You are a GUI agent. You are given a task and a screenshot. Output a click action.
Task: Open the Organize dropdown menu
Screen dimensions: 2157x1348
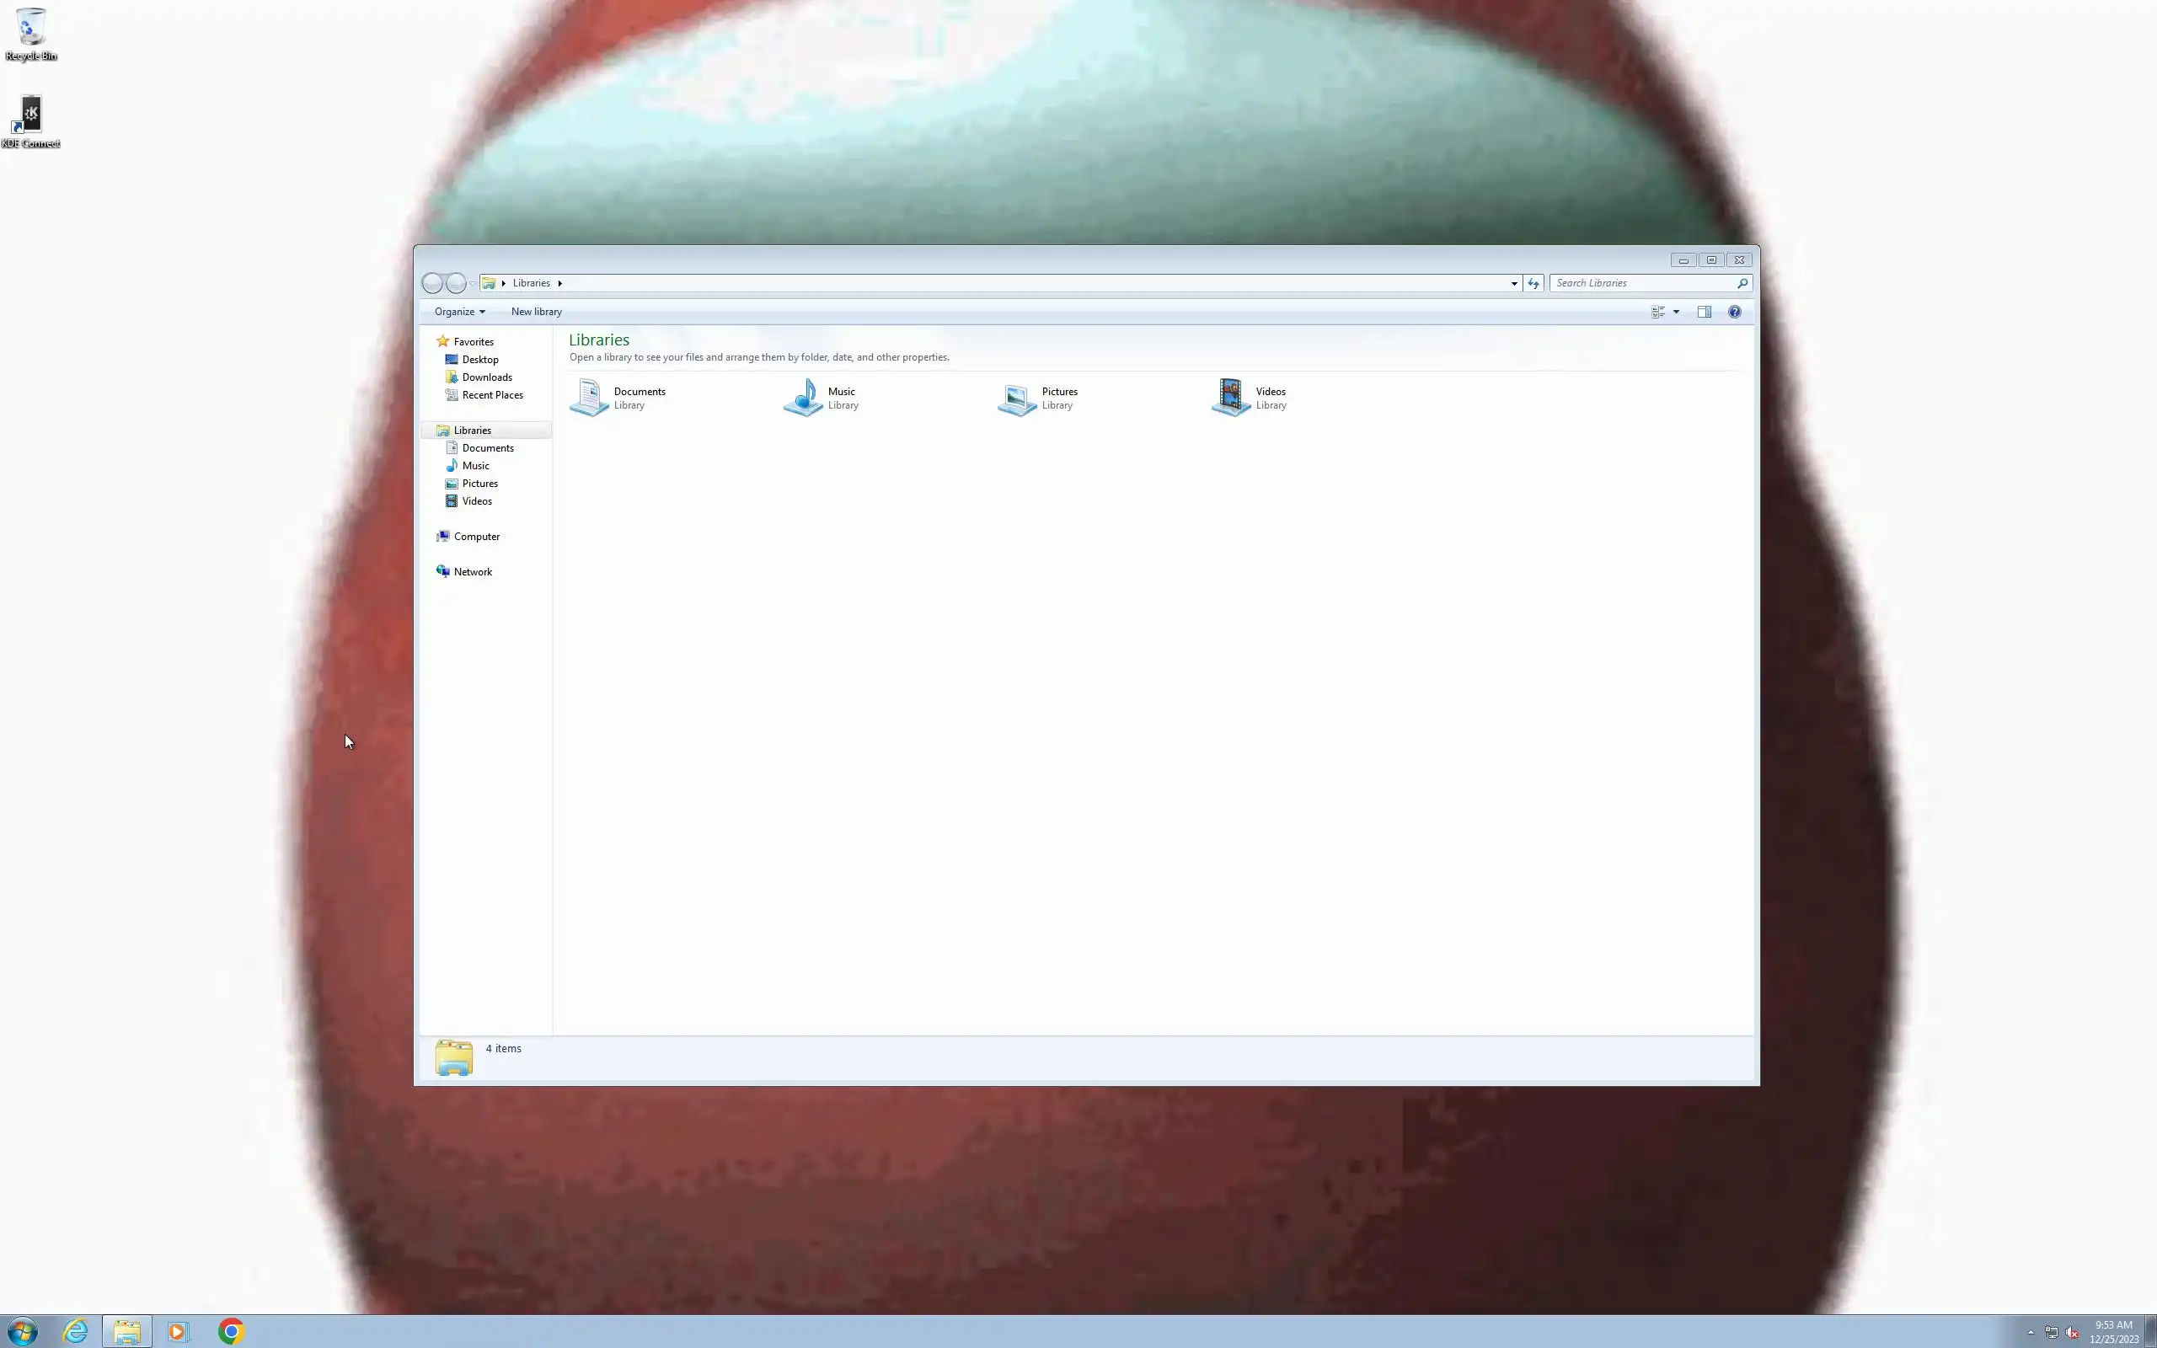coord(459,312)
